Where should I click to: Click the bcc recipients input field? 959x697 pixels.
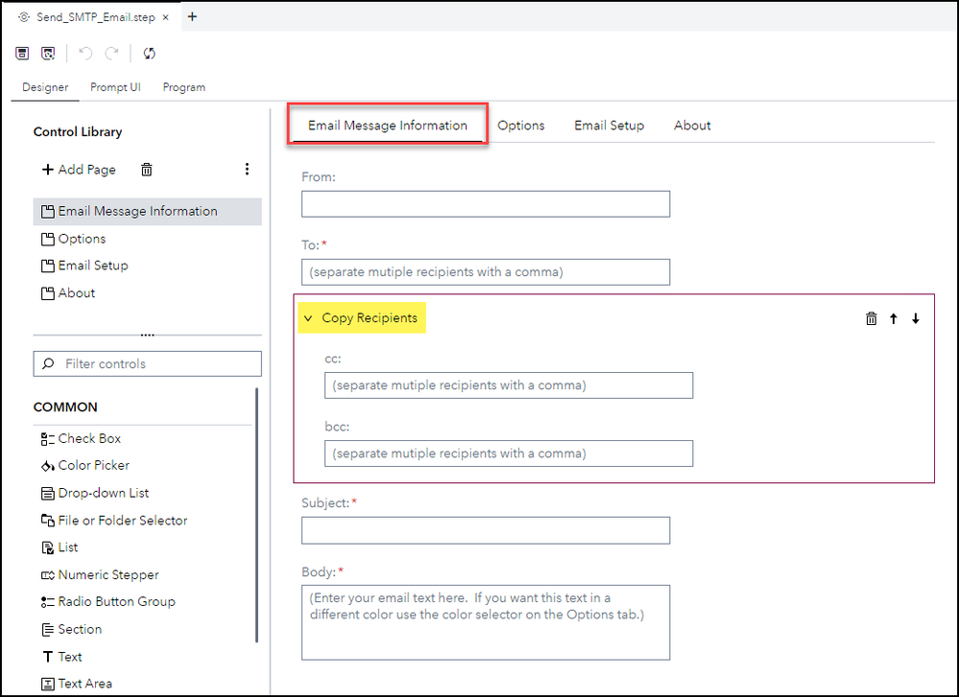pos(509,453)
